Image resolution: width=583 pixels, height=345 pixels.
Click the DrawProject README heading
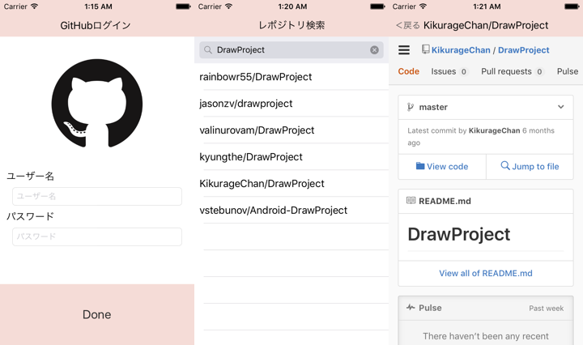coord(459,234)
